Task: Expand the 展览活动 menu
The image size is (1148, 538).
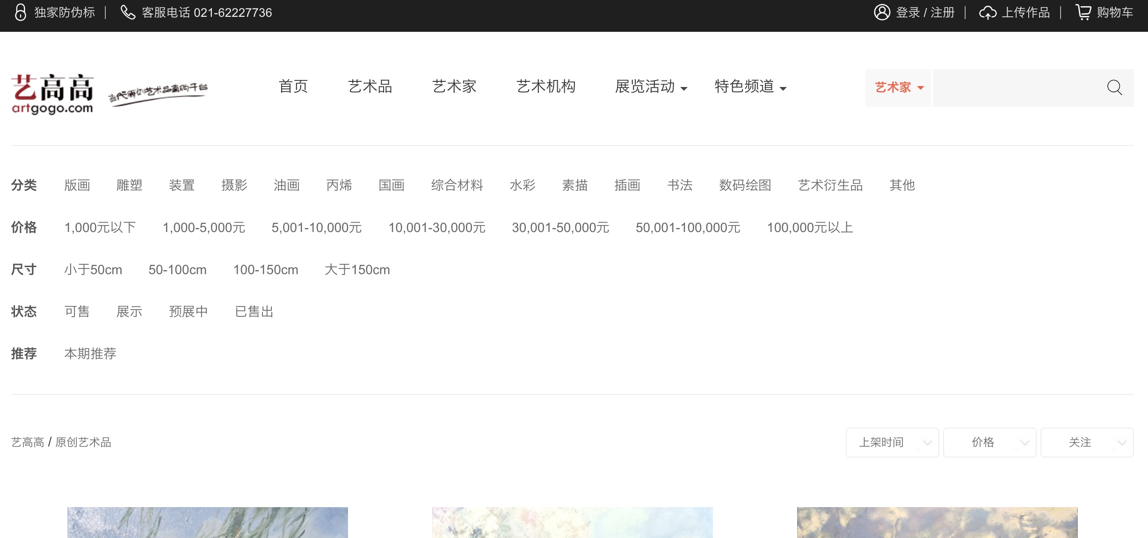Action: (x=651, y=87)
